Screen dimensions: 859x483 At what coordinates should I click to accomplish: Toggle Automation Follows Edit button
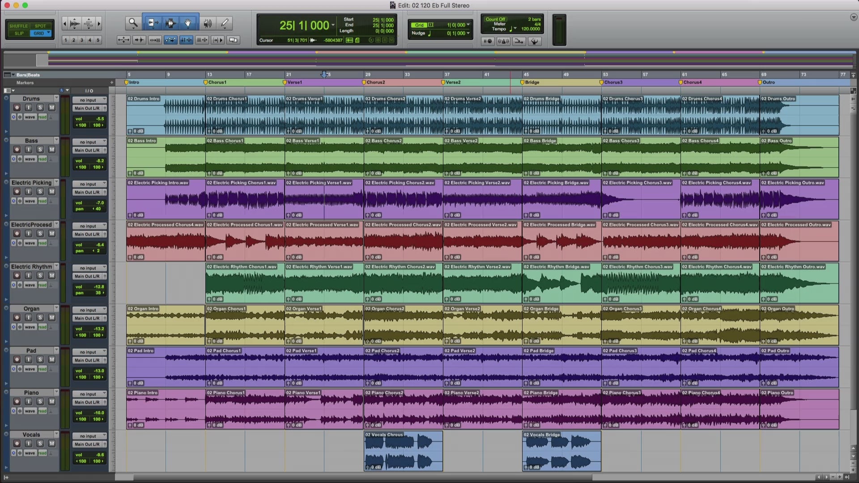[x=170, y=40]
